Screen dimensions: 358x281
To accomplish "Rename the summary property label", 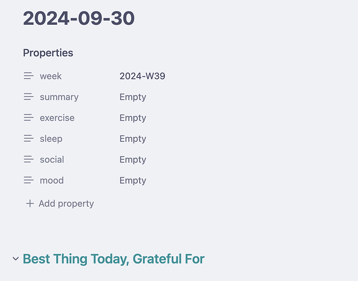I will pyautogui.click(x=59, y=97).
